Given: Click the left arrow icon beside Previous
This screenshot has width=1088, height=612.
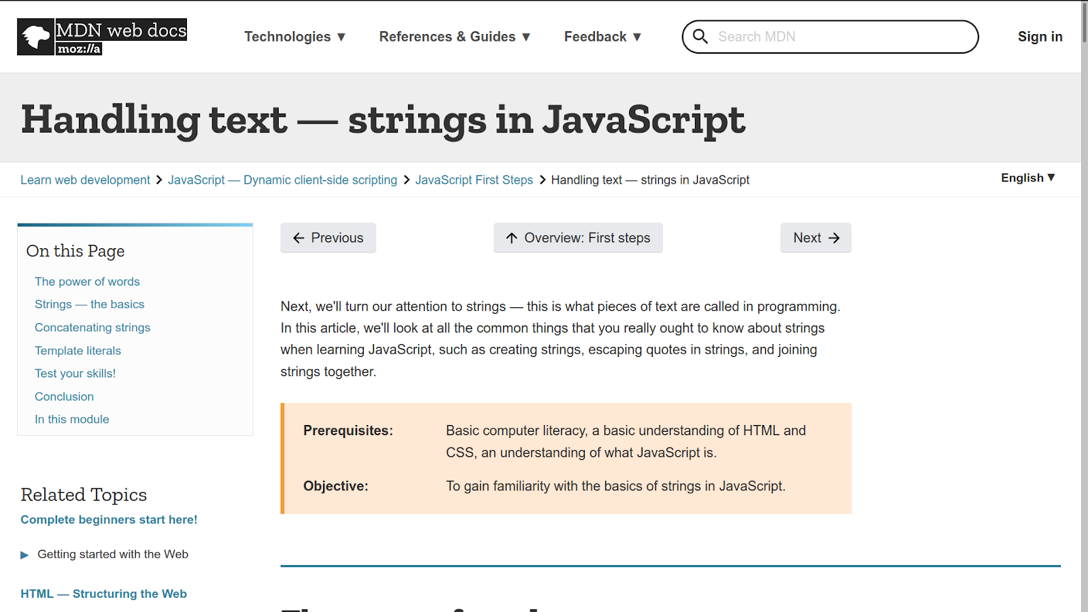Looking at the screenshot, I should tap(299, 238).
